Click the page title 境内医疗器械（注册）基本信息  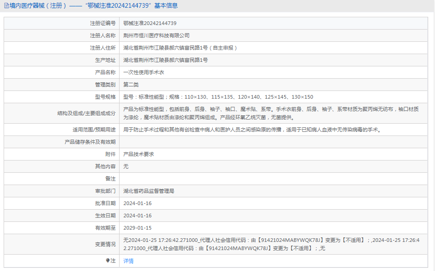(x=94, y=5)
